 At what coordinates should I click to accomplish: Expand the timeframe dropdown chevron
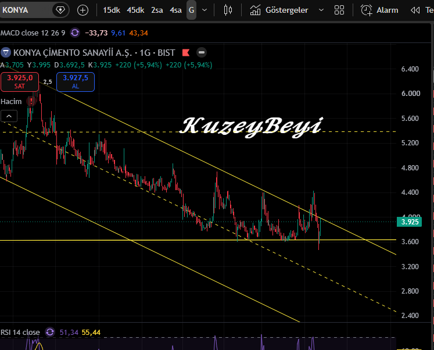pyautogui.click(x=205, y=10)
